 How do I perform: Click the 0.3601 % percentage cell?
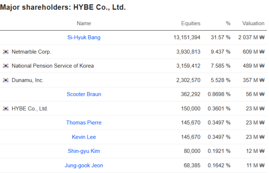coord(219,109)
